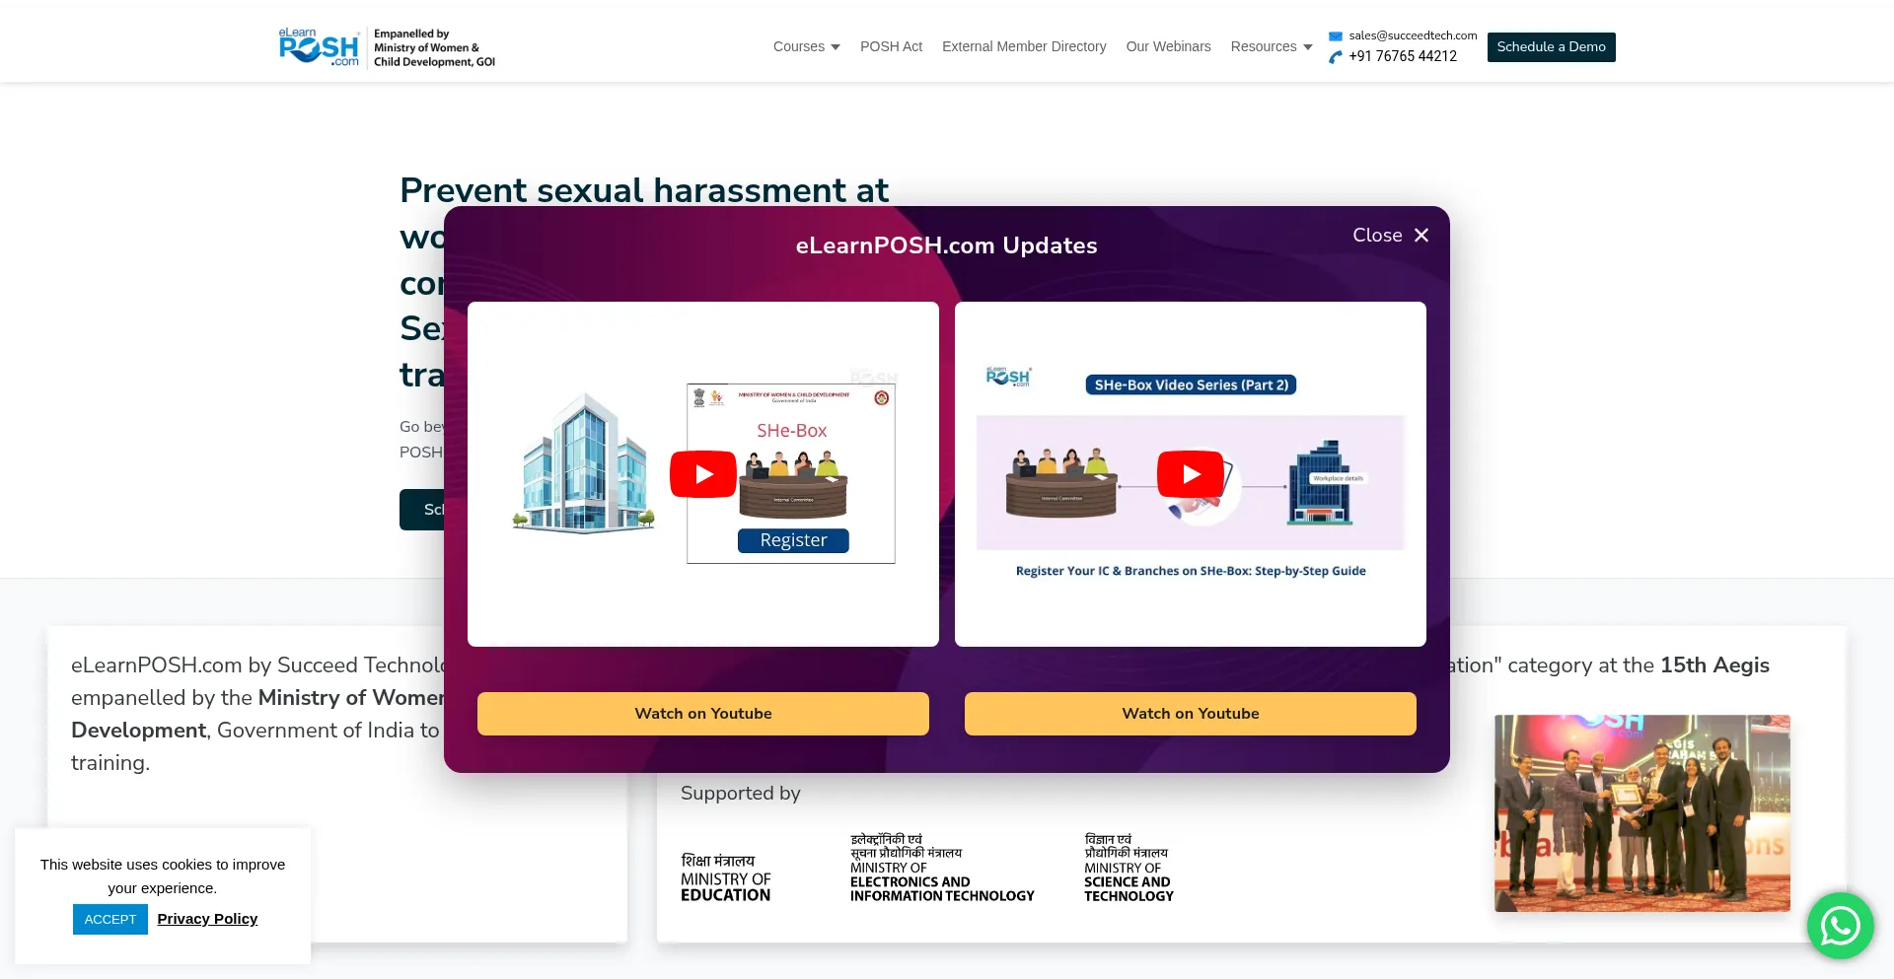Click the phone number +91 76765 44212
Image resolution: width=1894 pixels, height=979 pixels.
click(1403, 56)
